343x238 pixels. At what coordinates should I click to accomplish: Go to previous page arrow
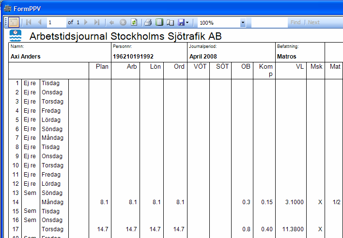[40, 22]
